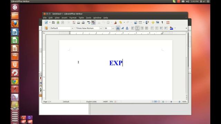The height and width of the screenshot is (124, 221).
Task: Click the STD selection mode indicator
Action: 111,102
